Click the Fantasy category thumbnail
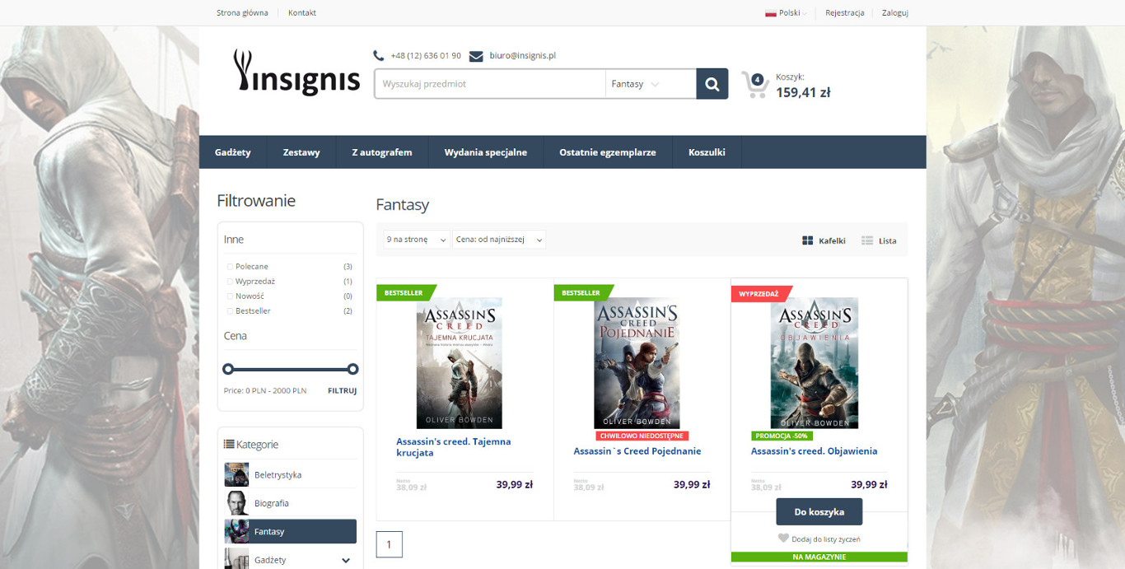The image size is (1125, 569). pos(236,531)
